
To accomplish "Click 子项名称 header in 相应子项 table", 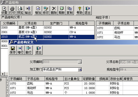I will (x=124, y=23).
